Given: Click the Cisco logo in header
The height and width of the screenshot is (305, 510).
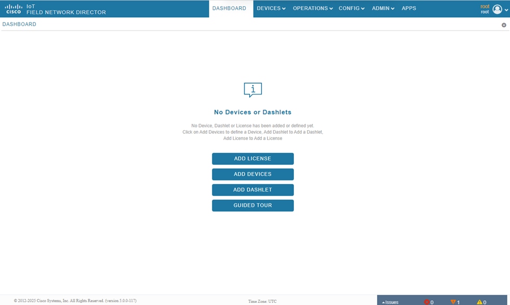Looking at the screenshot, I should coord(14,9).
